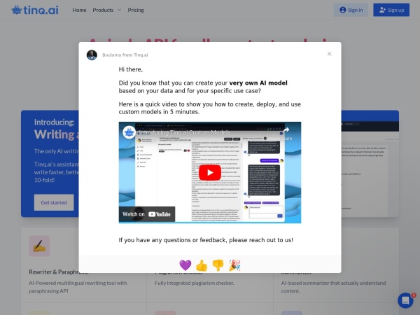Click Boulama's profile avatar in popup
Image resolution: width=420 pixels, height=315 pixels.
(x=92, y=55)
